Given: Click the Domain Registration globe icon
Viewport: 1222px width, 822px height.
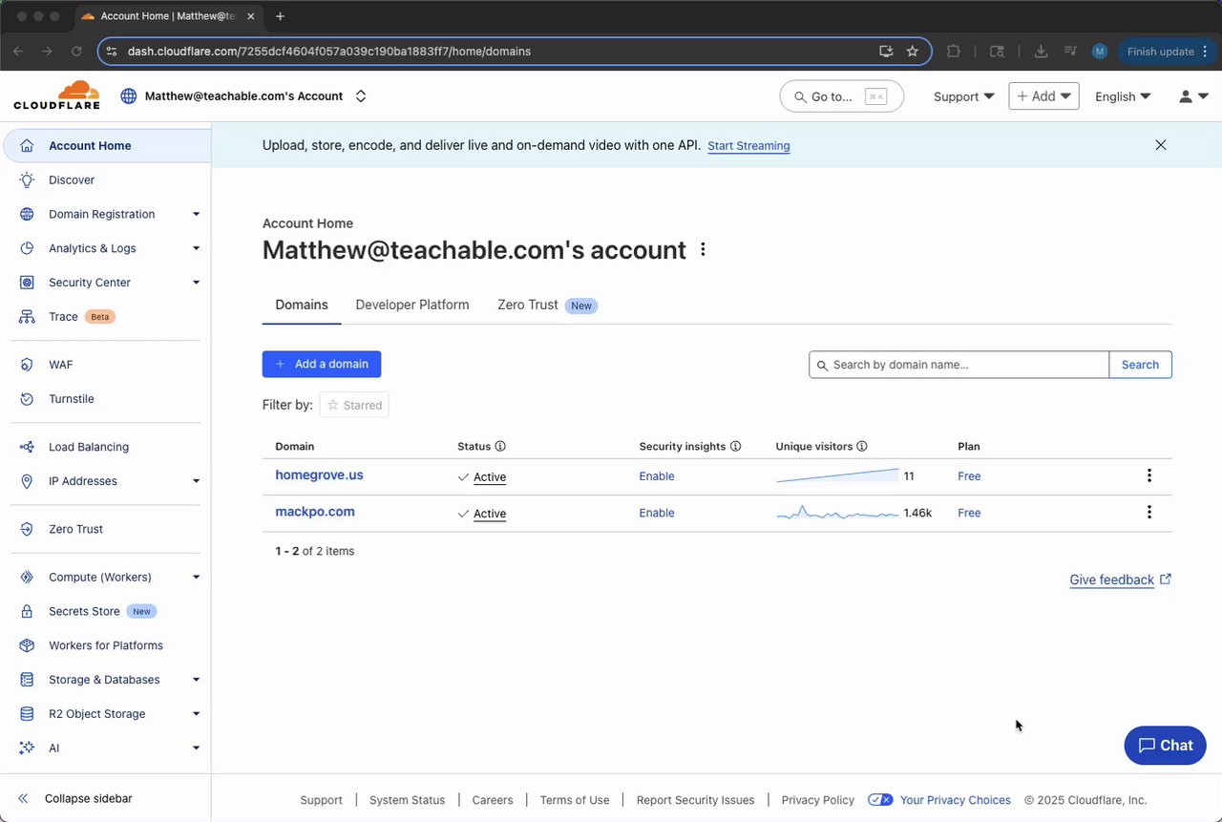Looking at the screenshot, I should coord(28,214).
